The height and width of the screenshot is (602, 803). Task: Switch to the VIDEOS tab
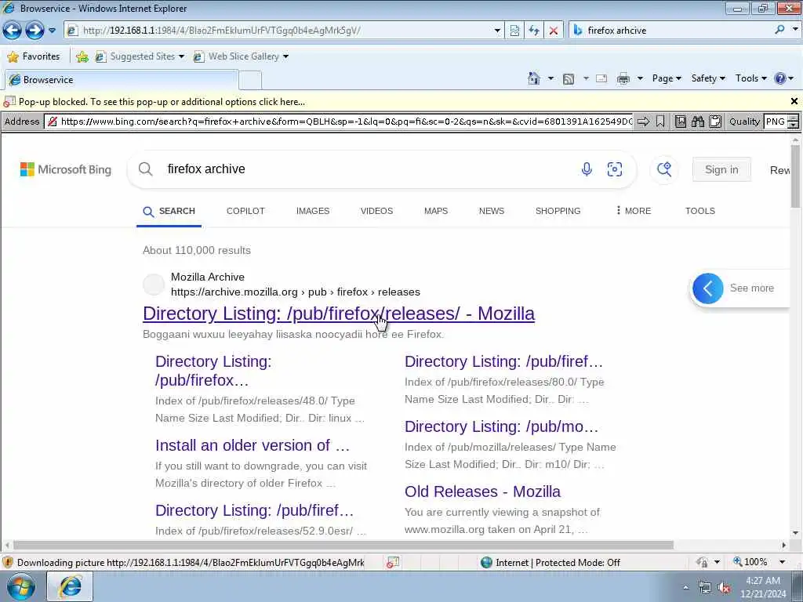click(x=376, y=211)
